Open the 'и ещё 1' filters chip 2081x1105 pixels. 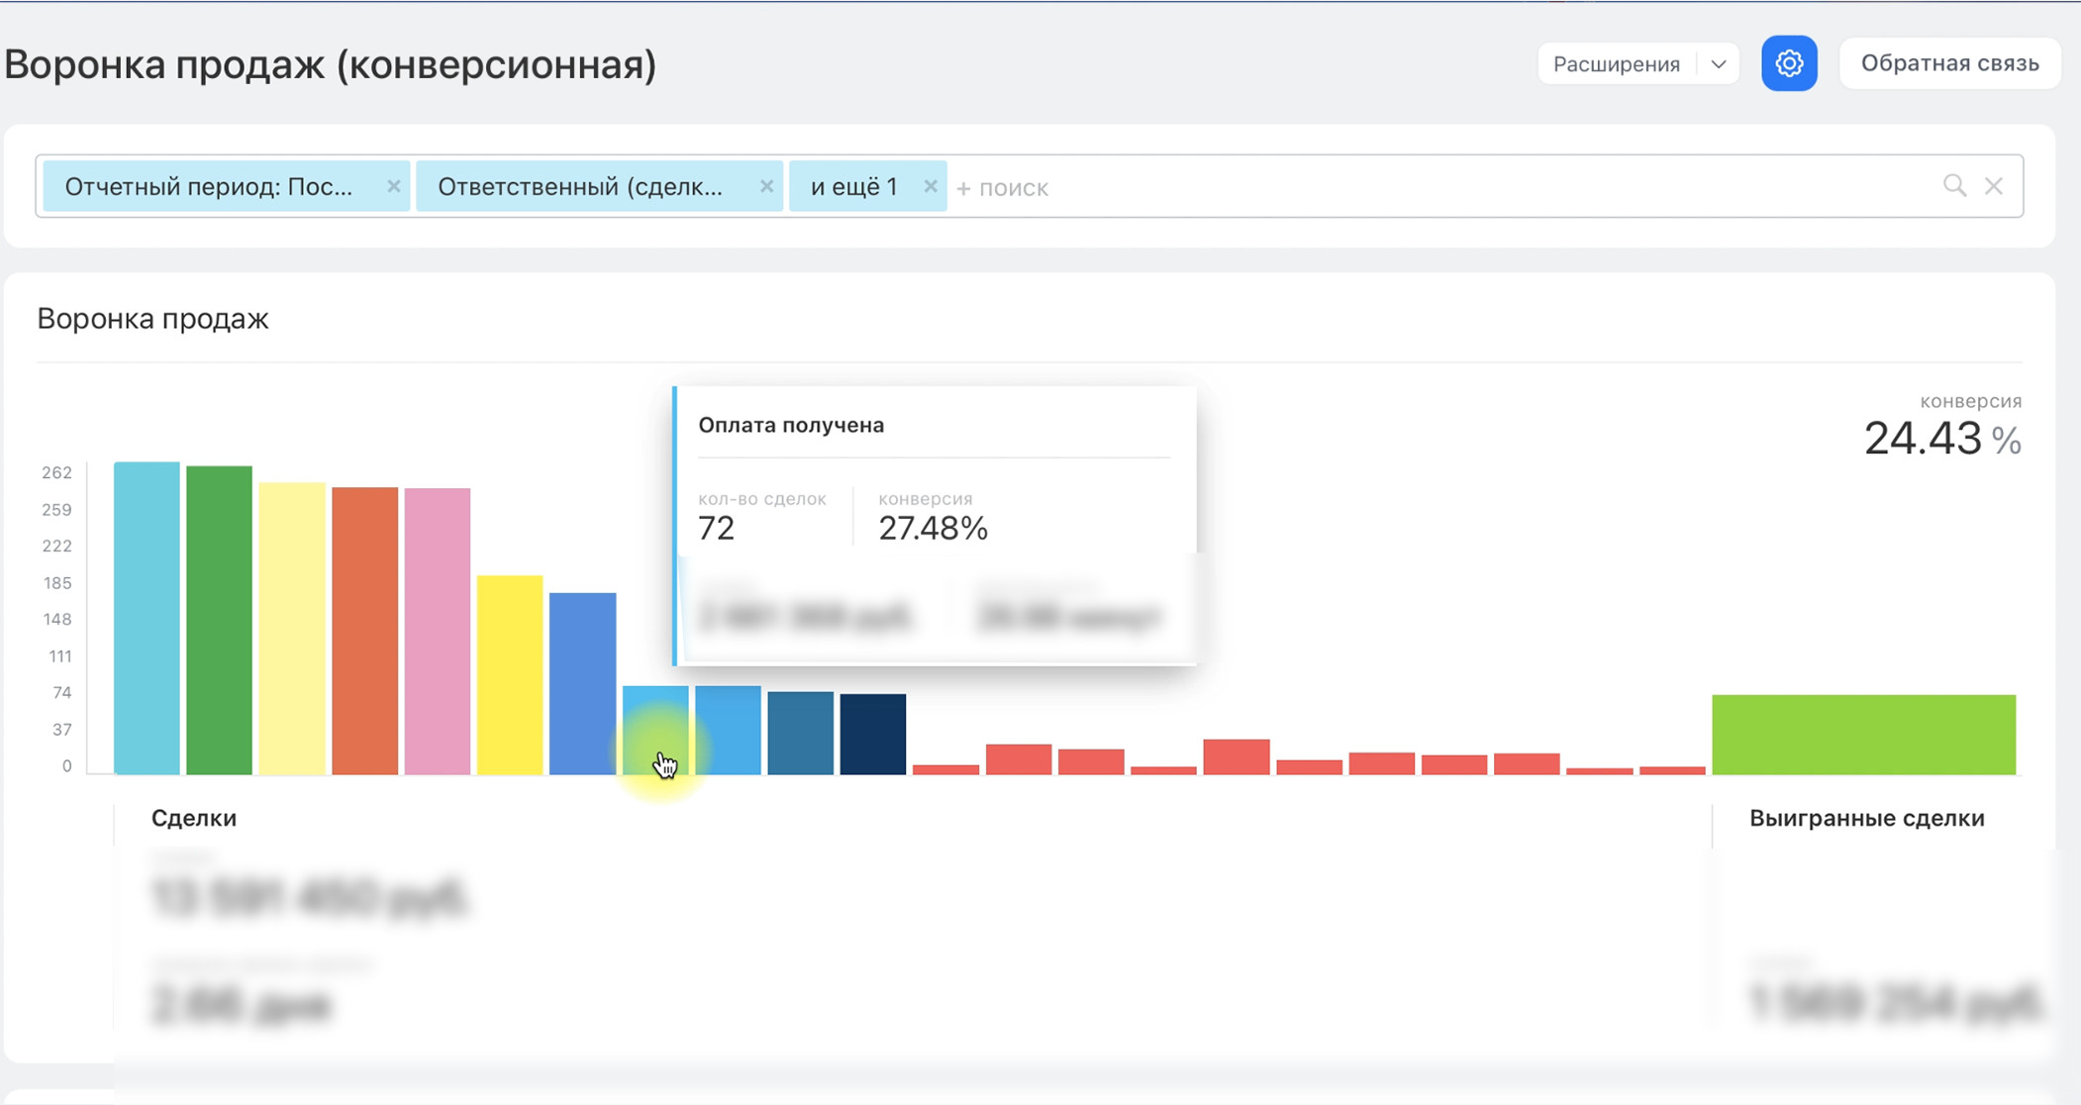pyautogui.click(x=853, y=186)
